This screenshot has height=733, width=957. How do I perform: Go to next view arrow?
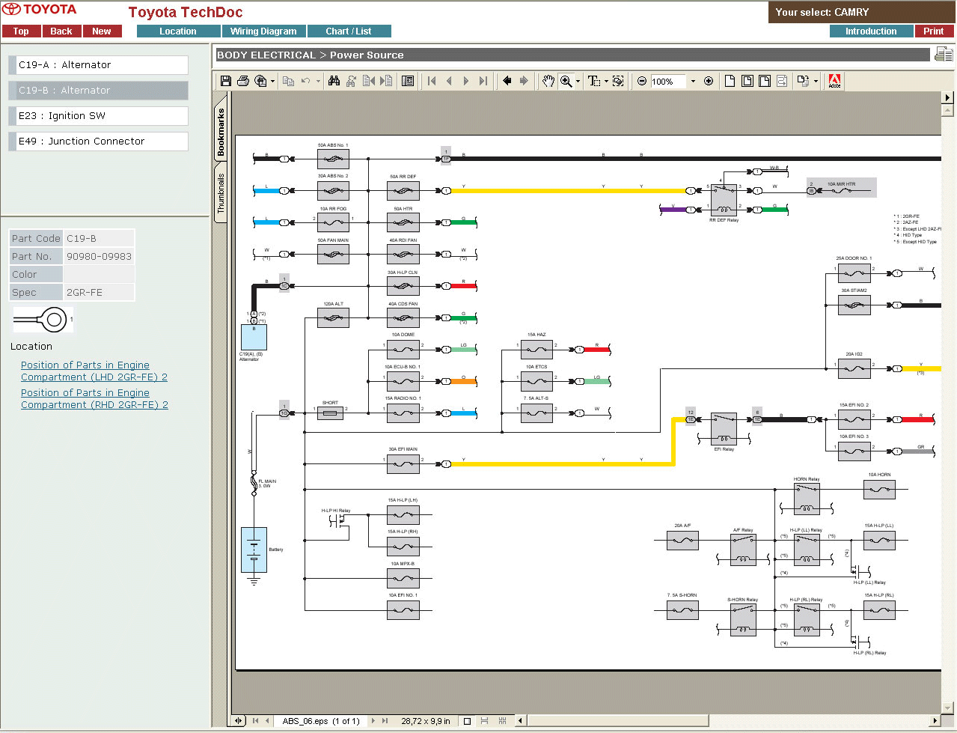pyautogui.click(x=524, y=81)
